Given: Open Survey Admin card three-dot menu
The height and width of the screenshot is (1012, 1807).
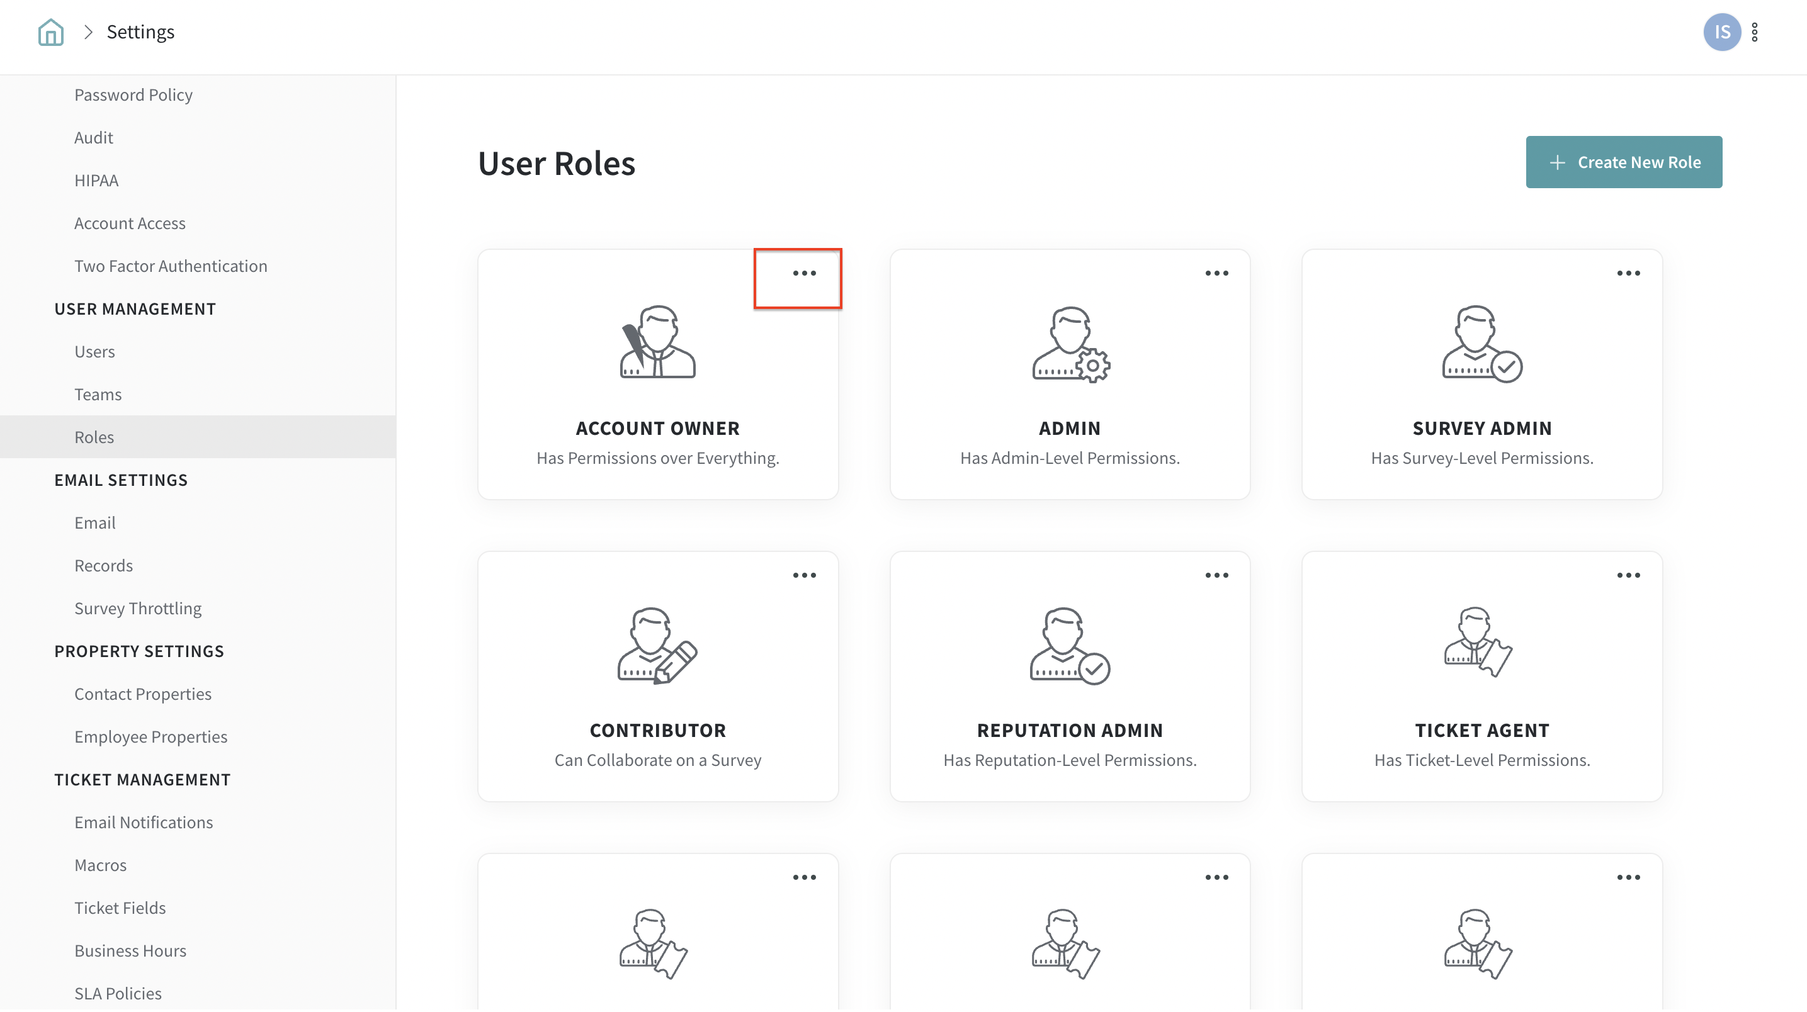Looking at the screenshot, I should point(1628,274).
